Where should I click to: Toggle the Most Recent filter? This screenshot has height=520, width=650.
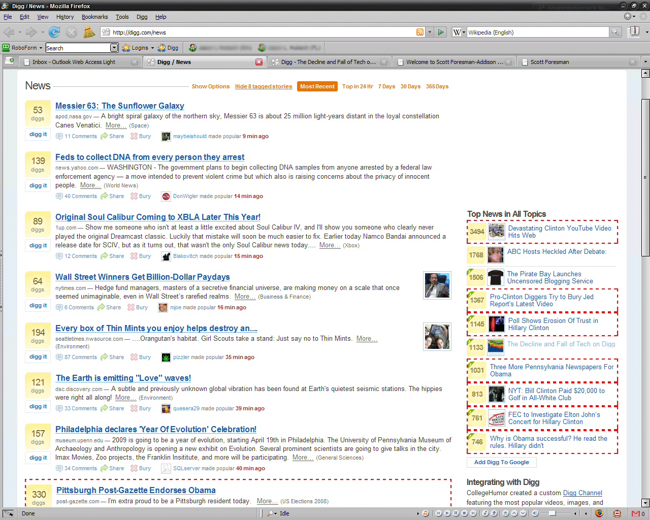click(x=317, y=86)
